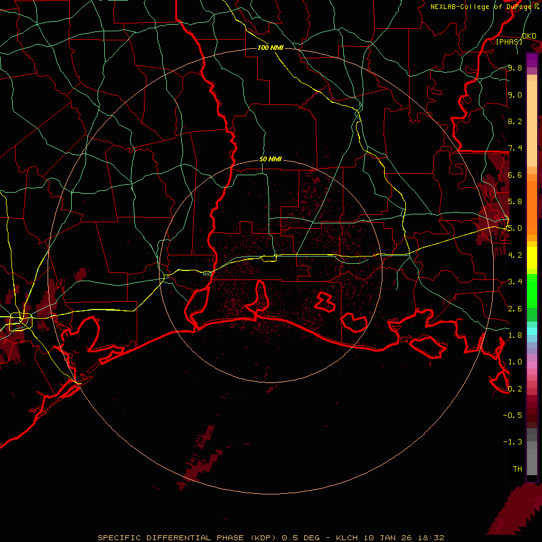Click the NEXLAB-College of DuPage credit text
This screenshot has height=542, width=542.
(481, 7)
